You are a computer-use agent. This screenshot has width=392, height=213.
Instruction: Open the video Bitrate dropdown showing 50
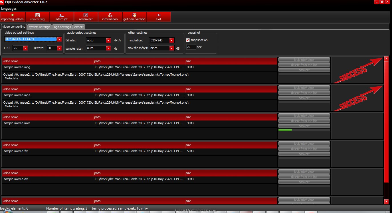click(59, 48)
